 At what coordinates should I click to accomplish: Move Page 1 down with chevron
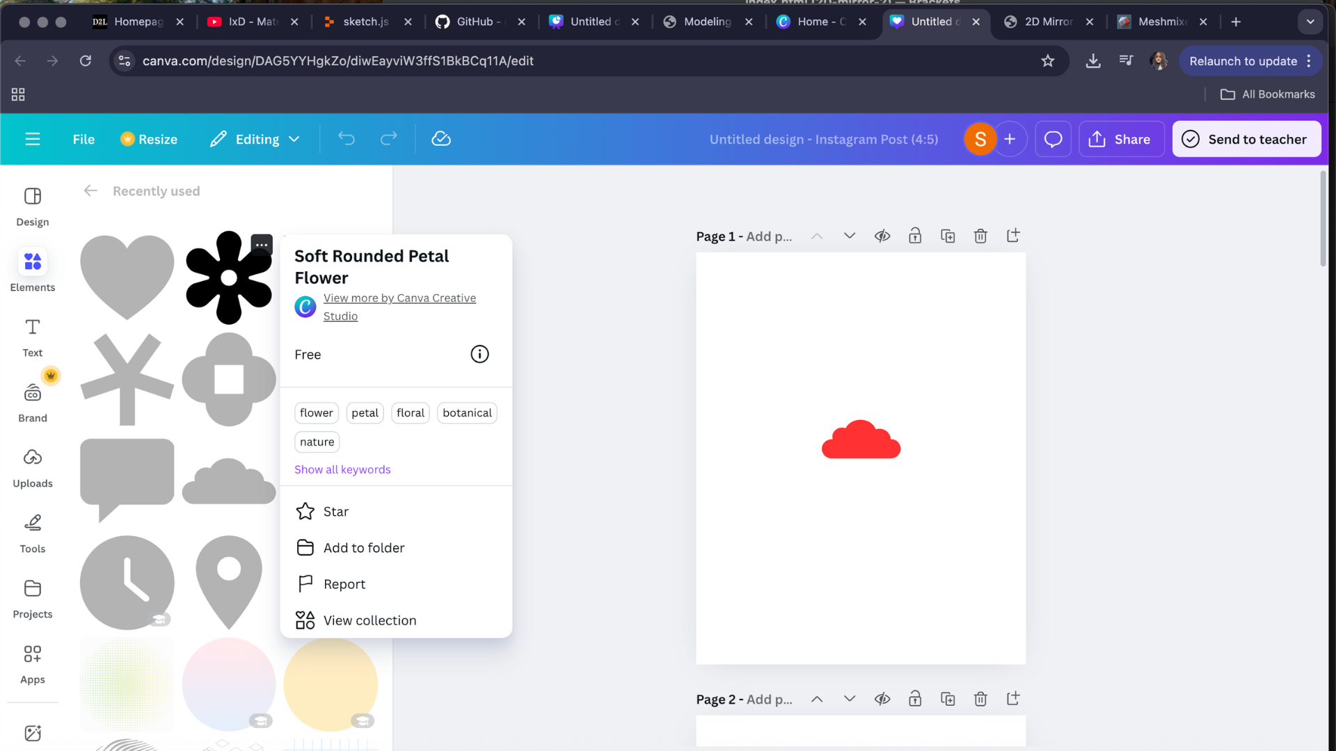[850, 236]
